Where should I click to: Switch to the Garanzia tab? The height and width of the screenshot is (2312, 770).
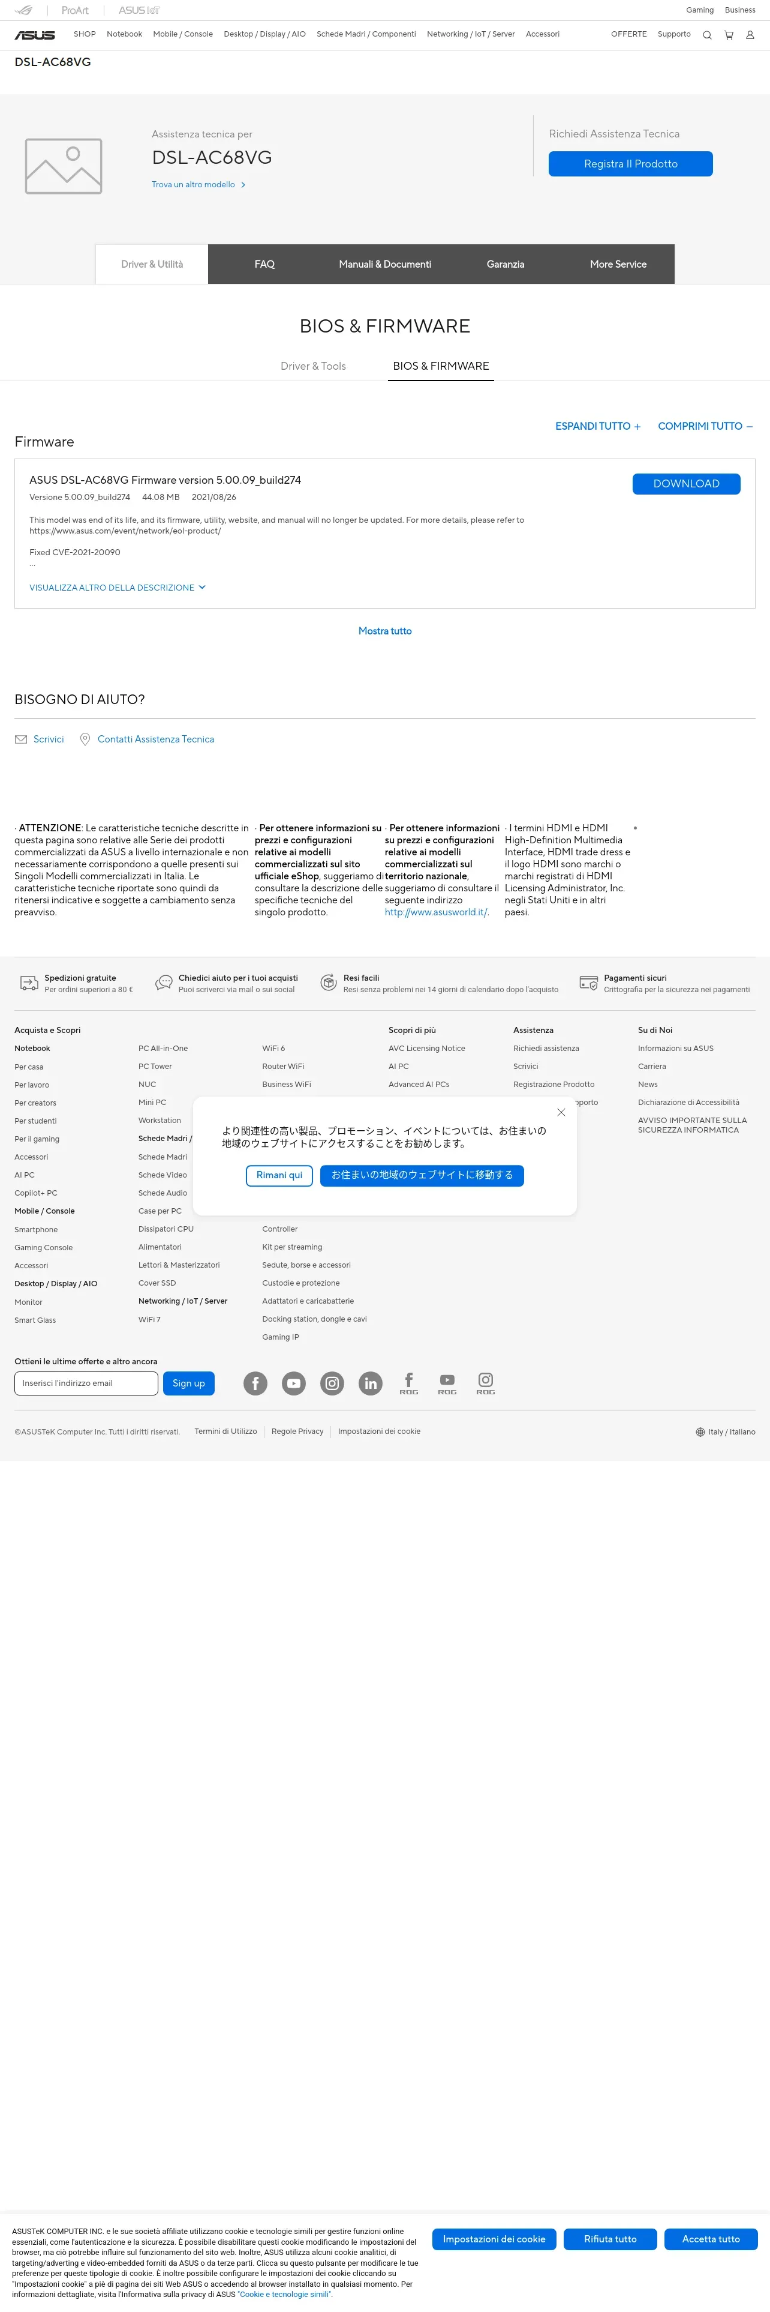(506, 264)
